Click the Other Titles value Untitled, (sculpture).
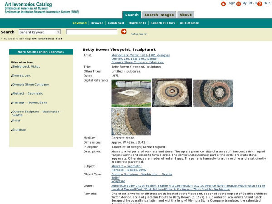This screenshot has width=272, height=204. [x=126, y=71]
